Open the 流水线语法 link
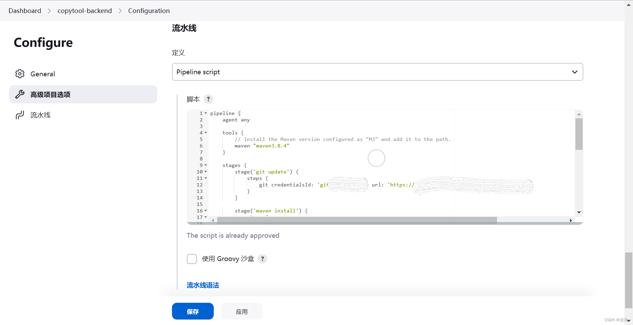This screenshot has height=325, width=633. pyautogui.click(x=203, y=285)
